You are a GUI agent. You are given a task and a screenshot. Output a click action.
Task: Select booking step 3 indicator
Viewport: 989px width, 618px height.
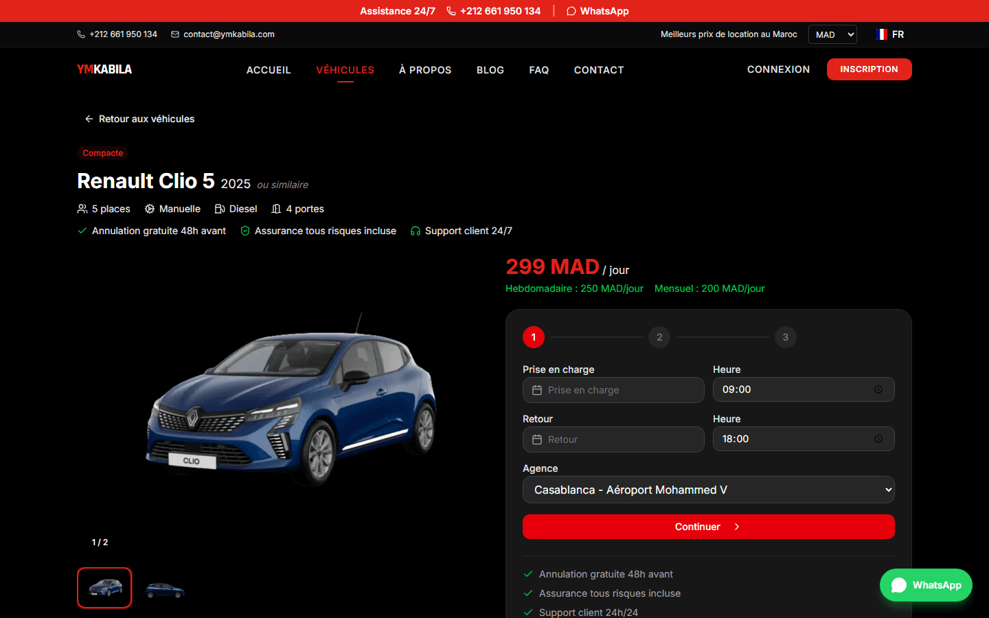click(x=786, y=337)
